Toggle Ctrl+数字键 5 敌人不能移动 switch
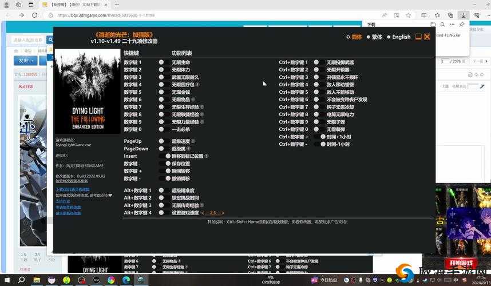 coord(318,92)
